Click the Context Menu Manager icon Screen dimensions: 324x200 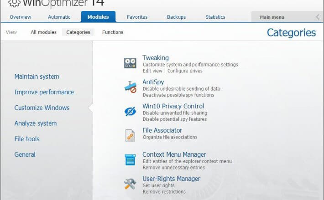click(130, 160)
